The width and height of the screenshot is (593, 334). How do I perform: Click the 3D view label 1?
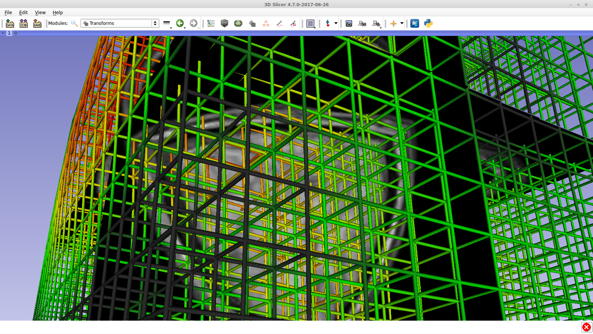click(x=9, y=33)
